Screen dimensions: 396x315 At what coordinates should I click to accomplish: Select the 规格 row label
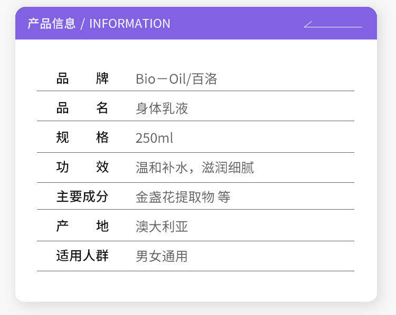click(82, 138)
